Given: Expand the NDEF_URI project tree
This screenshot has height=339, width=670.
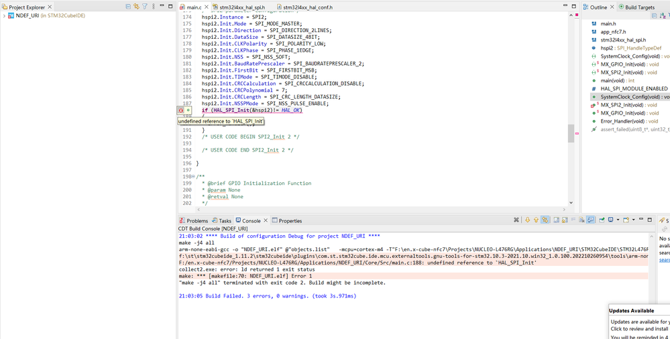Looking at the screenshot, I should pyautogui.click(x=4, y=16).
